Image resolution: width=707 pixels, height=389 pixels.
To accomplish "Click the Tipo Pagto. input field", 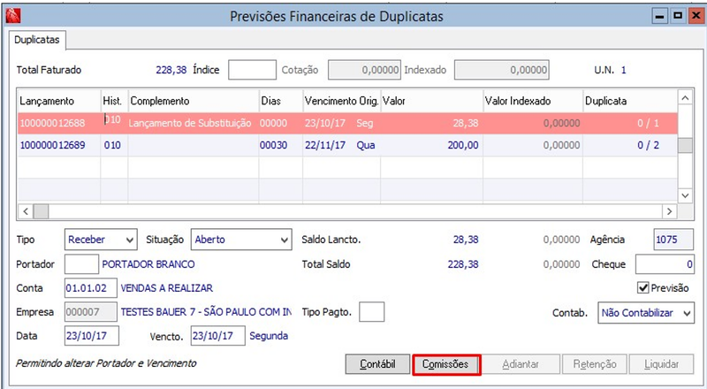I will pos(371,312).
